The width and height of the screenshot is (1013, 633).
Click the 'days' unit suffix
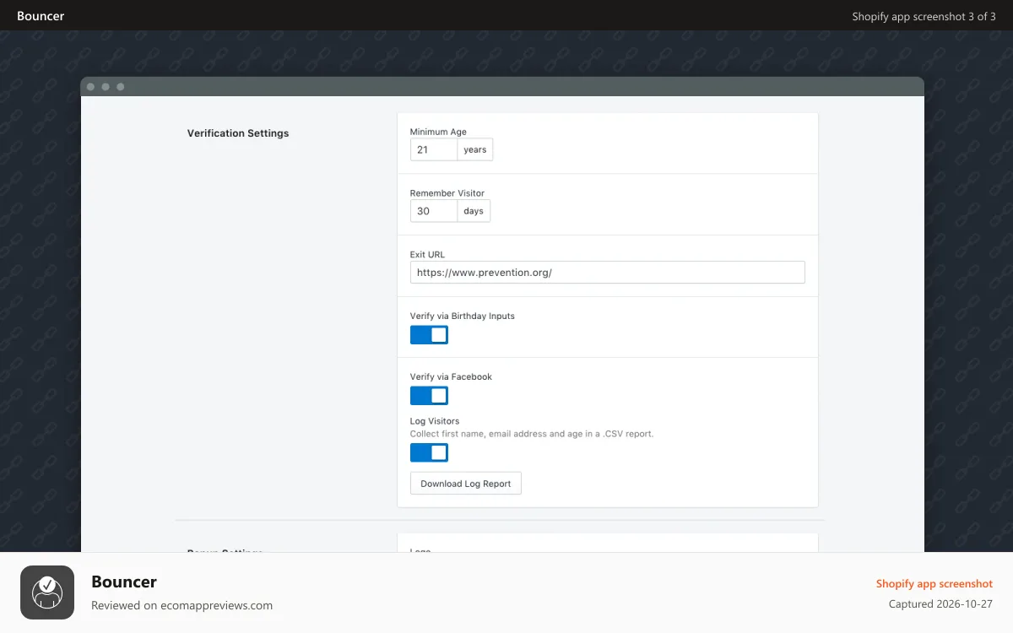pyautogui.click(x=474, y=211)
